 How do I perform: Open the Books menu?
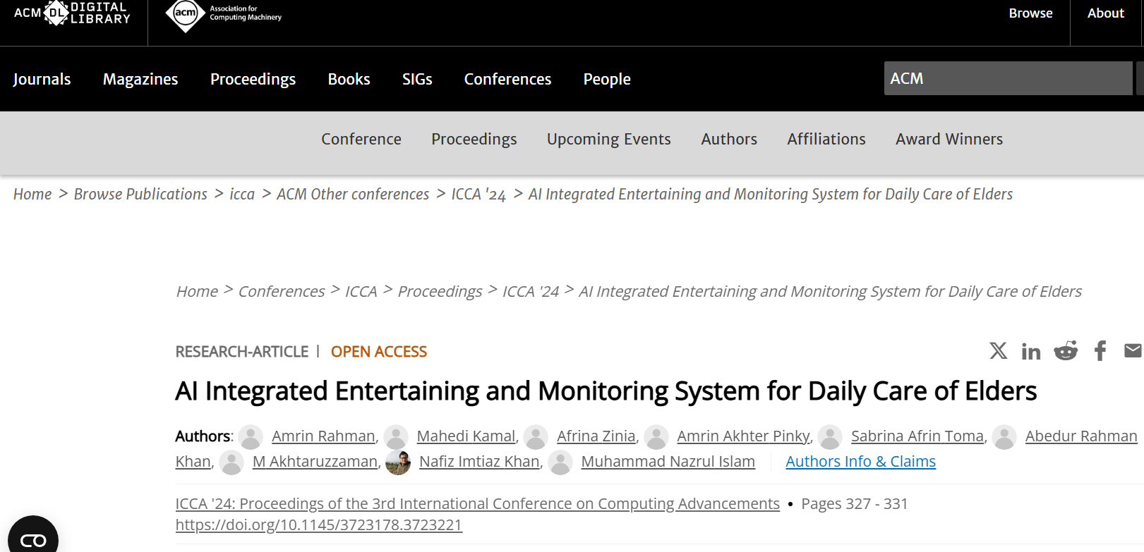tap(349, 79)
